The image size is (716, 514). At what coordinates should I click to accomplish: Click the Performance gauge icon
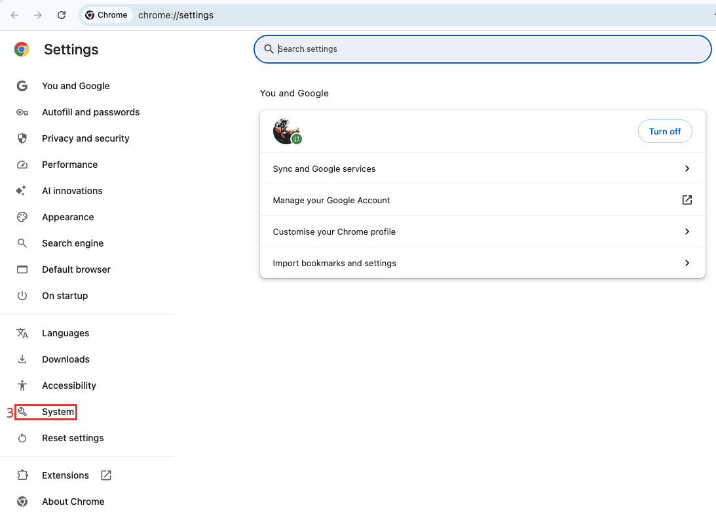pos(22,165)
